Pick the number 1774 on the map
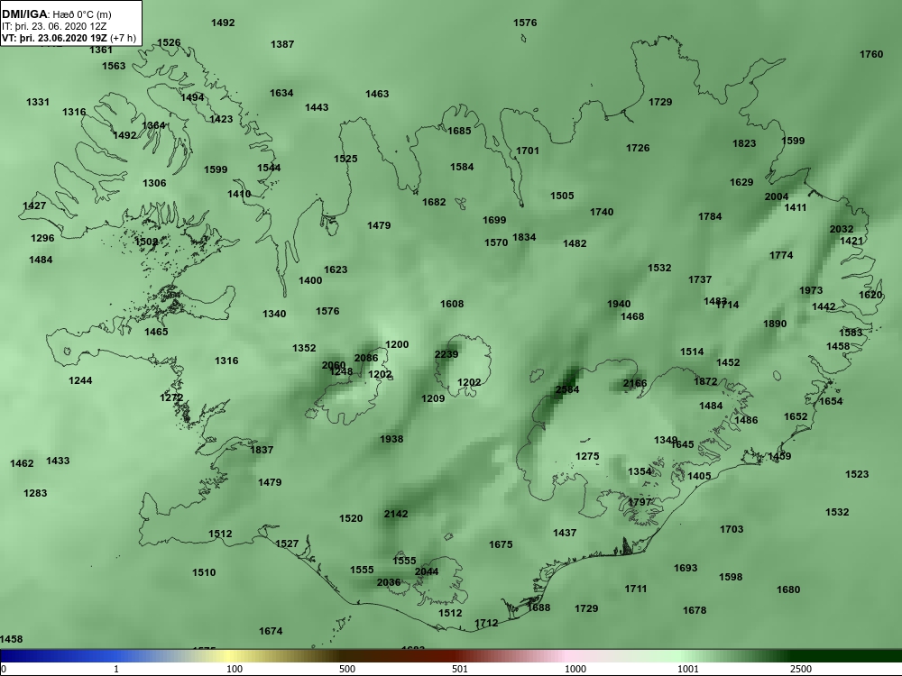The image size is (902, 676). pos(781,255)
